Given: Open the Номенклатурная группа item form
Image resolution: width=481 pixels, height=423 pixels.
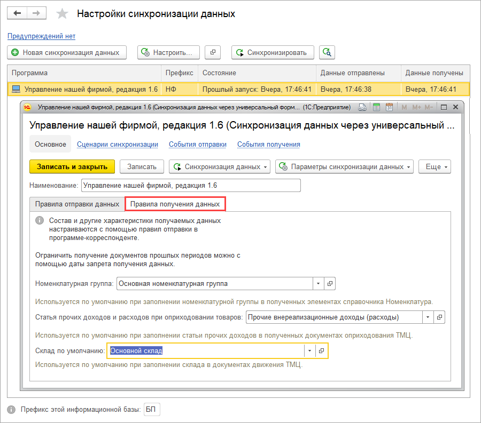Looking at the screenshot, I should [x=330, y=284].
